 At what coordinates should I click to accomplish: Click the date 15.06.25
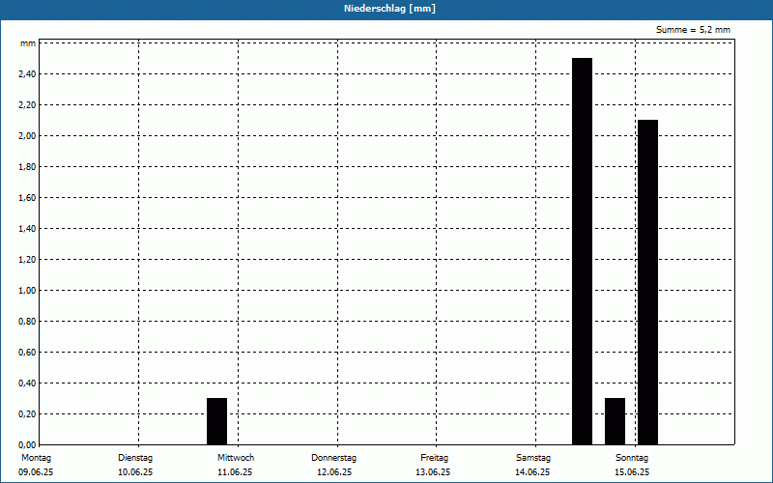point(632,472)
